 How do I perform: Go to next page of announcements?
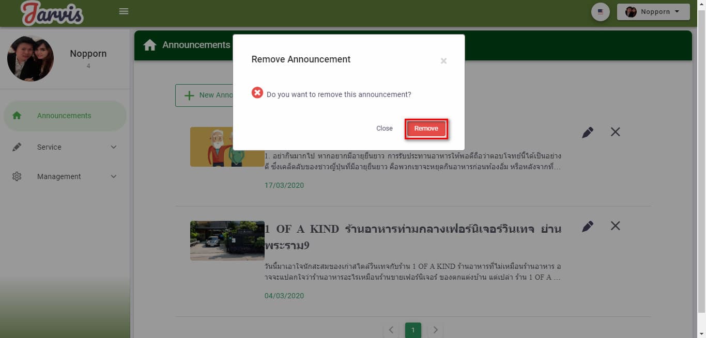[x=435, y=330]
